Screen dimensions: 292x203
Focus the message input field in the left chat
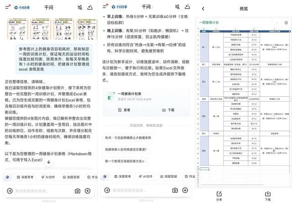(x=43, y=191)
